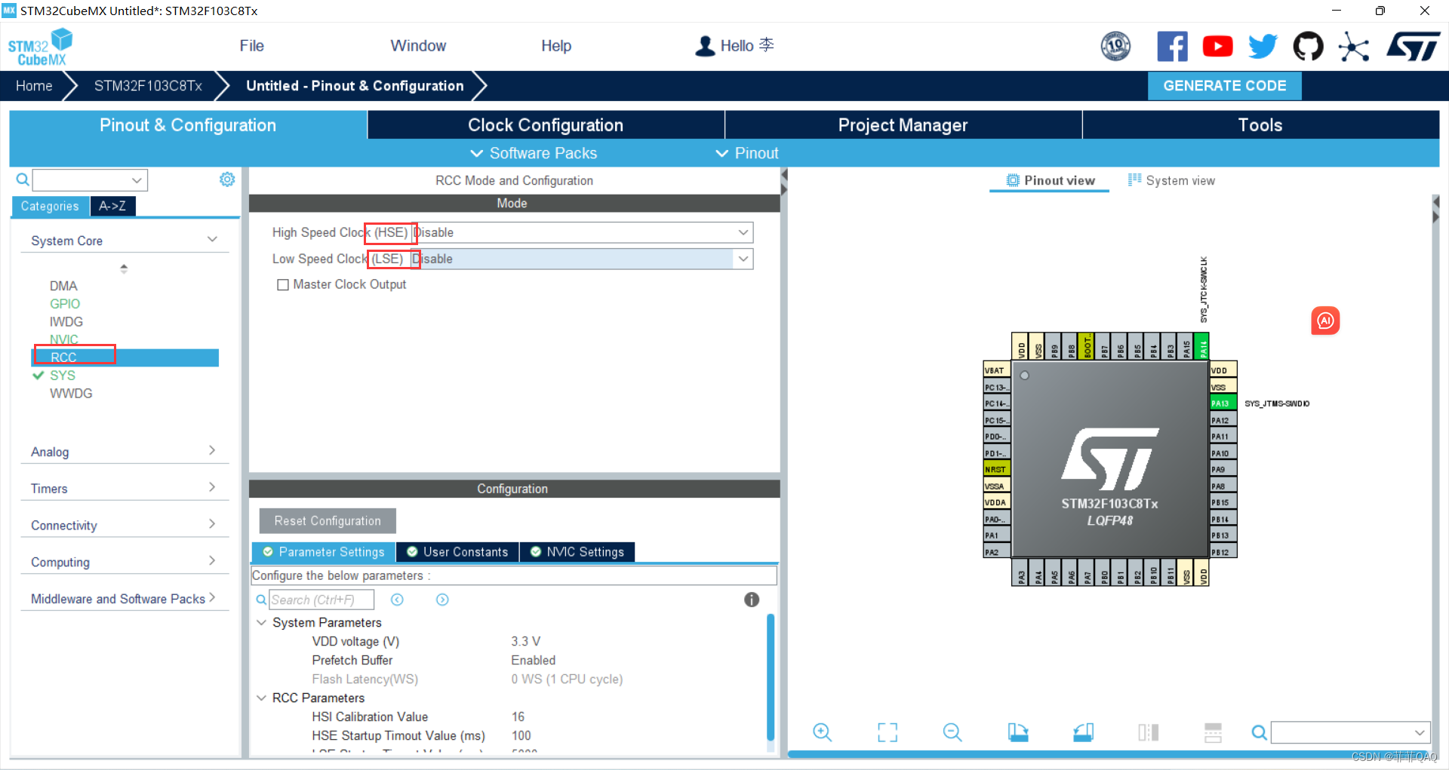Switch to Clock Configuration tab
The width and height of the screenshot is (1449, 770).
546,125
